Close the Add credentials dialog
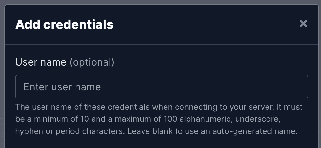The image size is (321, 148). tap(303, 24)
